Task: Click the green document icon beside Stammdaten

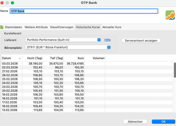Action: [x=2, y=27]
